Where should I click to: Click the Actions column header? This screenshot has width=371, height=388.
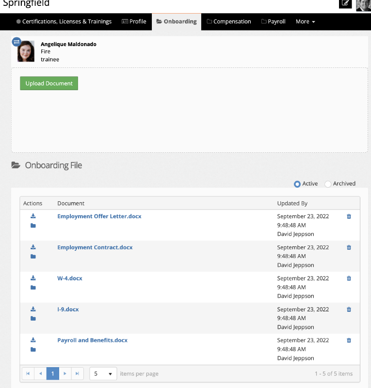(32, 203)
